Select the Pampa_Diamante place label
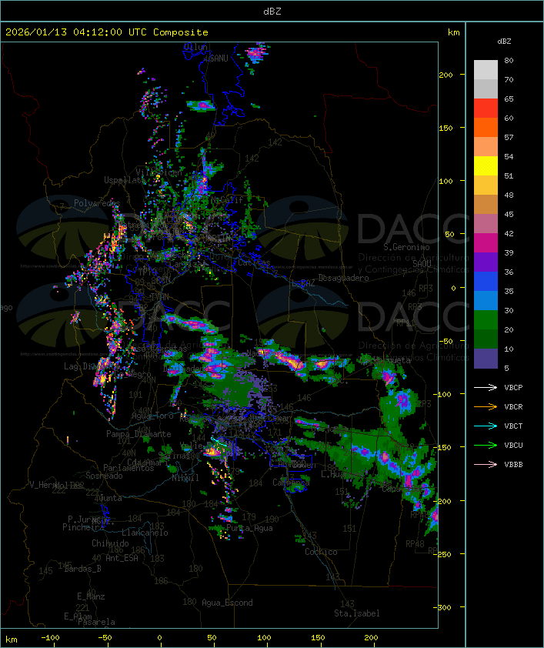The image size is (544, 648). pyautogui.click(x=139, y=434)
